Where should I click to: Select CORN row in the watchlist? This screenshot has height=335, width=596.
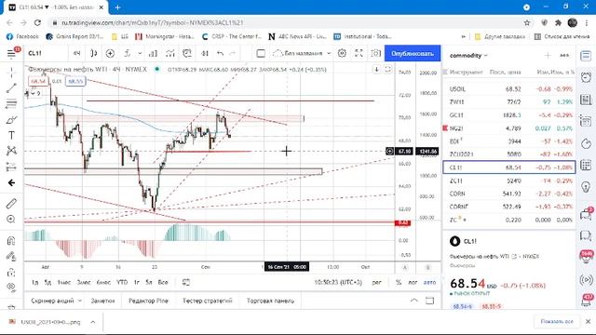coord(509,194)
